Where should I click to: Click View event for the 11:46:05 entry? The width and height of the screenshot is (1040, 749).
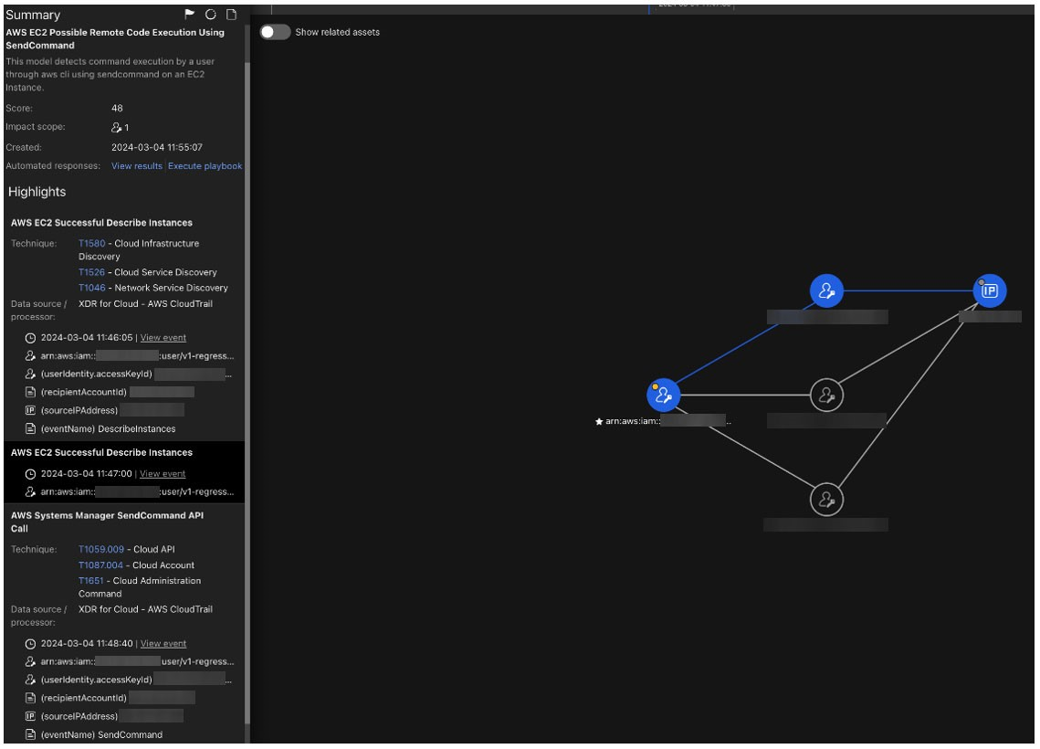click(163, 338)
